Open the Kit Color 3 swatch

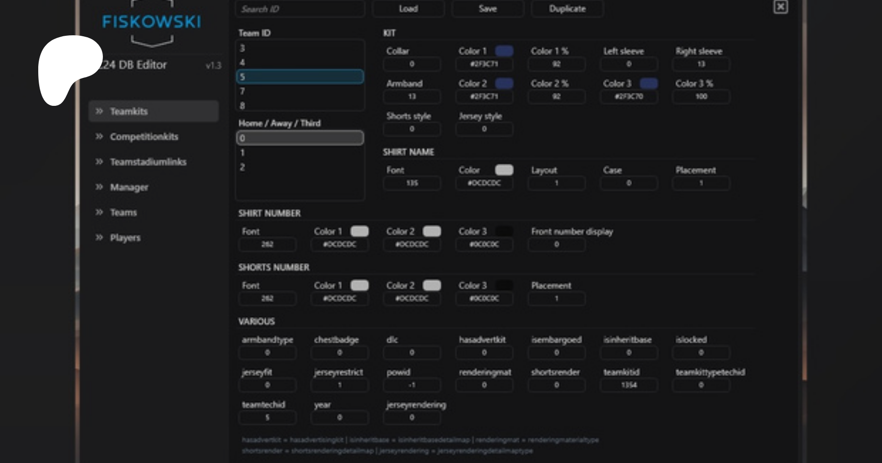click(x=649, y=83)
